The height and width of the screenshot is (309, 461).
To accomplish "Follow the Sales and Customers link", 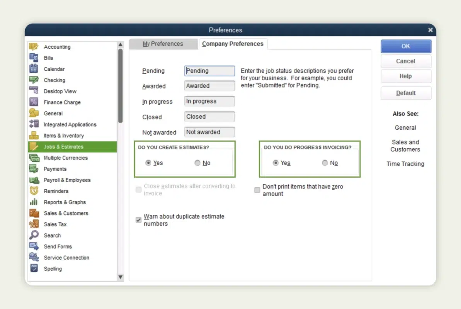I will pyautogui.click(x=405, y=146).
